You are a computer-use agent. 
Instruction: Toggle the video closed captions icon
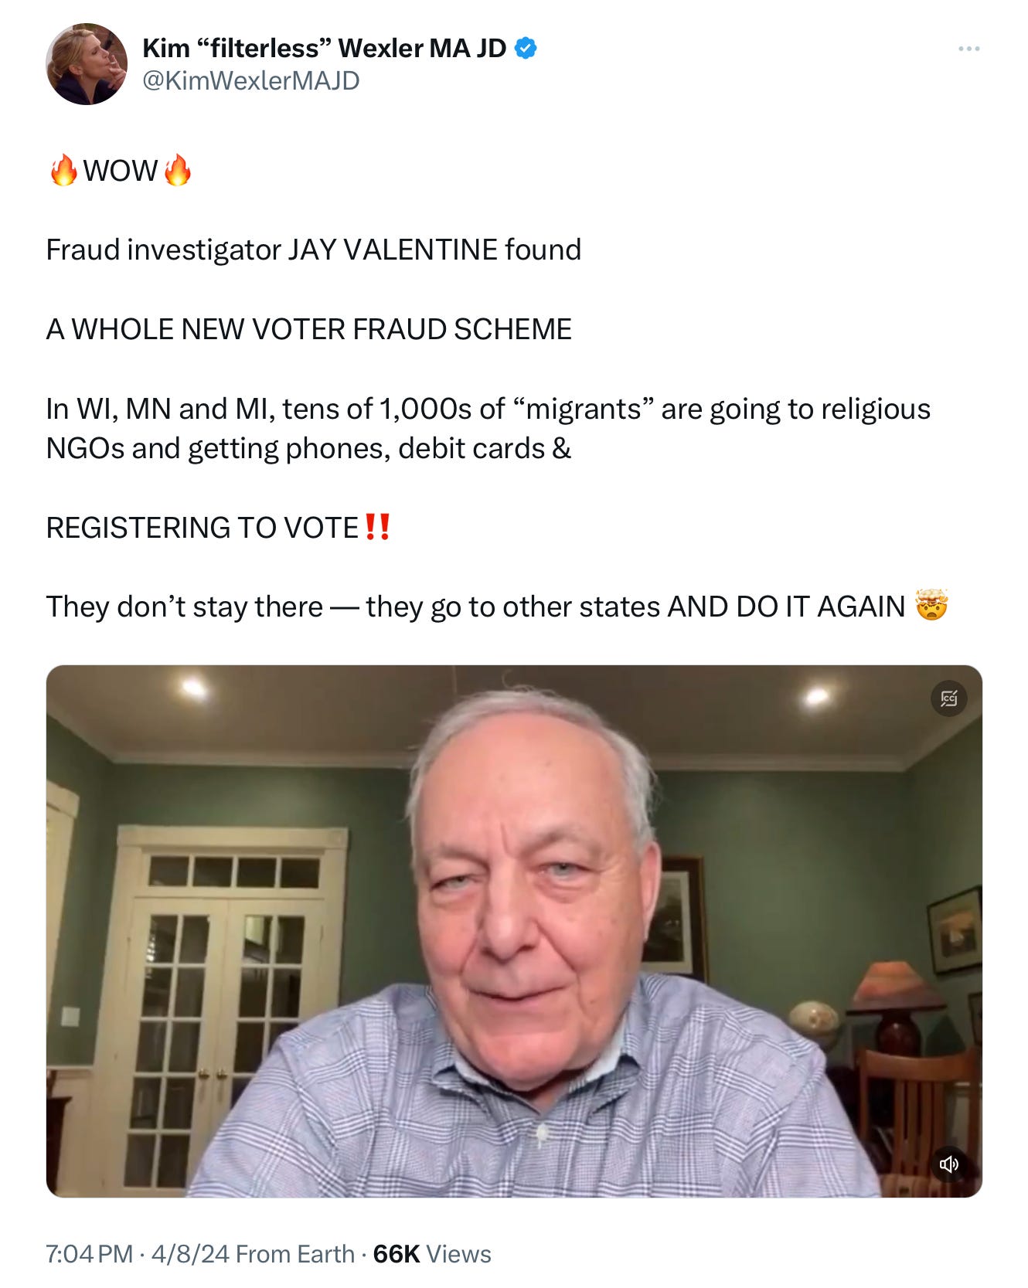pos(948,698)
